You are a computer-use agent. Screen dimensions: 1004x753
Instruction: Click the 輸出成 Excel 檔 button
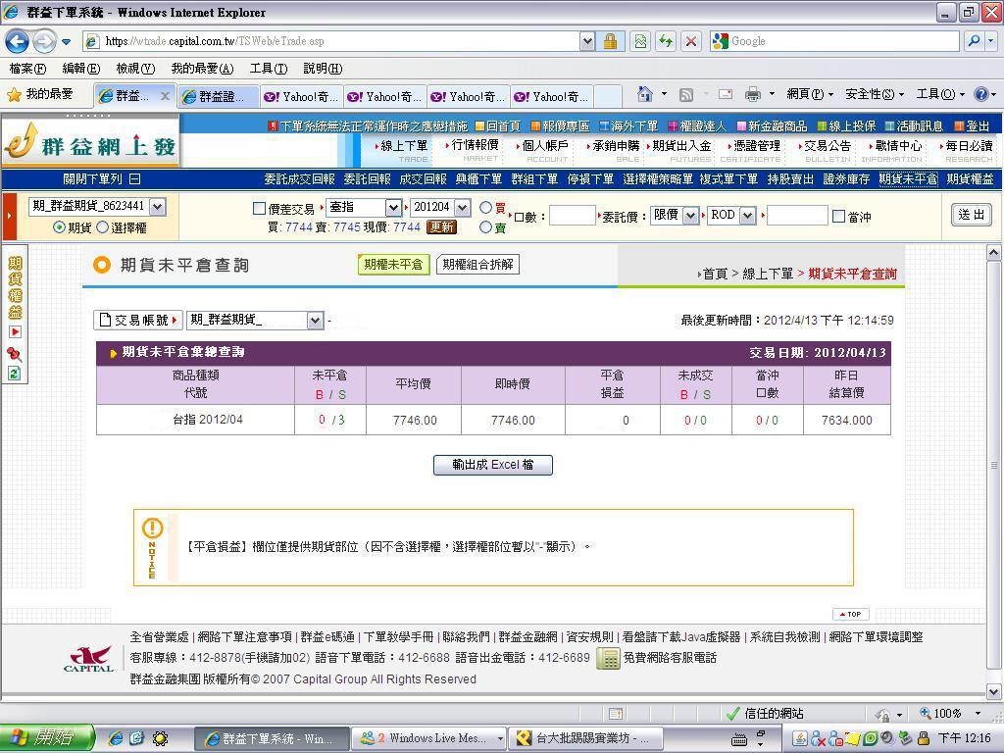[492, 465]
